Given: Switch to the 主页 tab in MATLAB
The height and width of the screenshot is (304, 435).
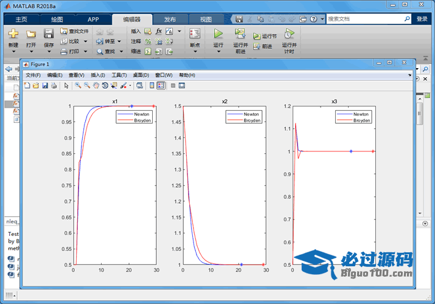Looking at the screenshot, I should [x=21, y=19].
